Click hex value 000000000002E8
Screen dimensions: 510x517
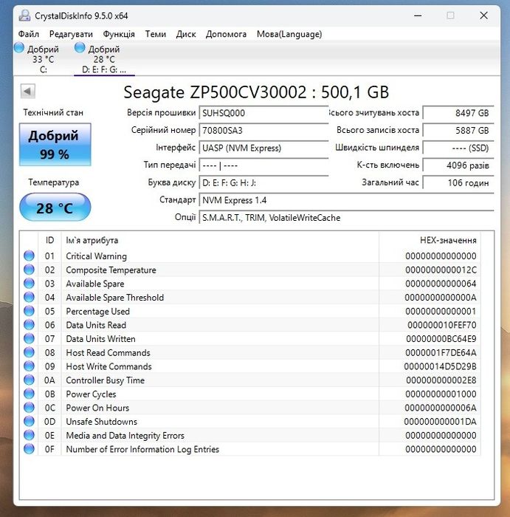[441, 380]
